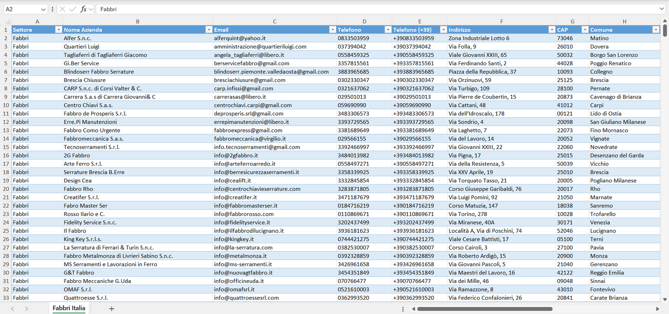Viewport: 669px width, 314px height.
Task: Click the horizontal scrollbar right arrow
Action: [x=657, y=308]
